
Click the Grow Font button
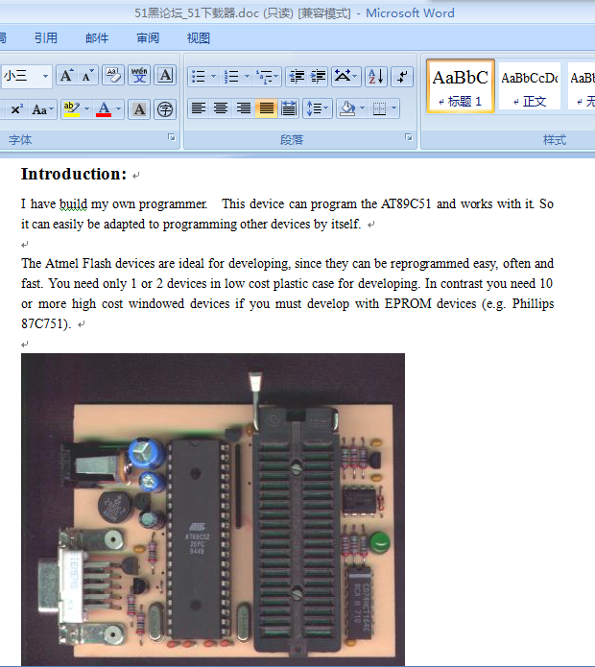pyautogui.click(x=67, y=76)
